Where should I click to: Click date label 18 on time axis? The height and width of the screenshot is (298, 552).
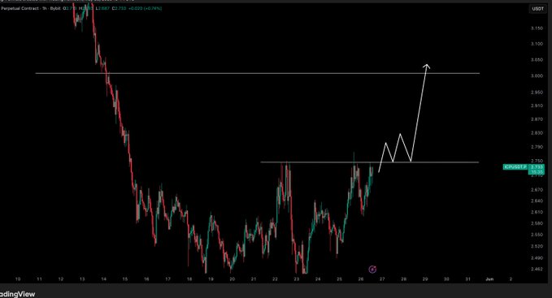pyautogui.click(x=189, y=279)
